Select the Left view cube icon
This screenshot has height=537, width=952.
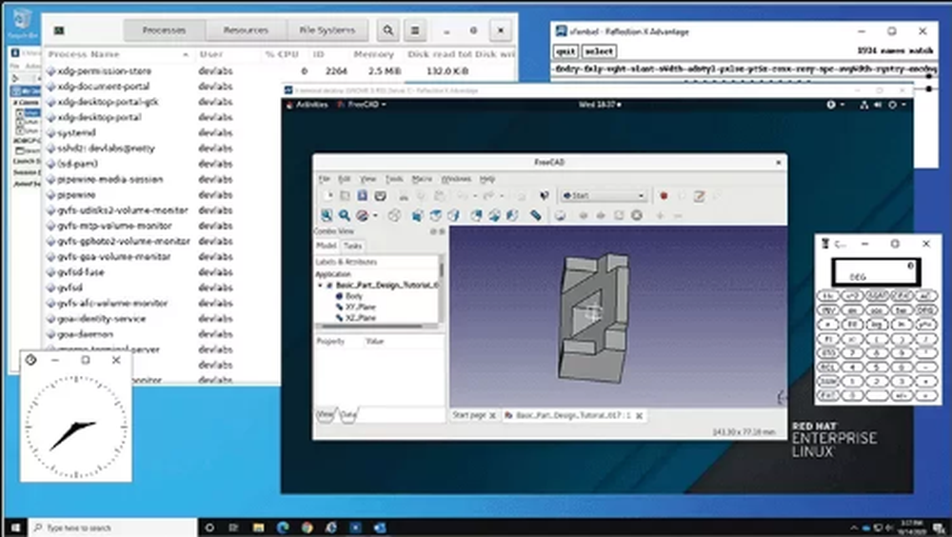[x=513, y=215]
